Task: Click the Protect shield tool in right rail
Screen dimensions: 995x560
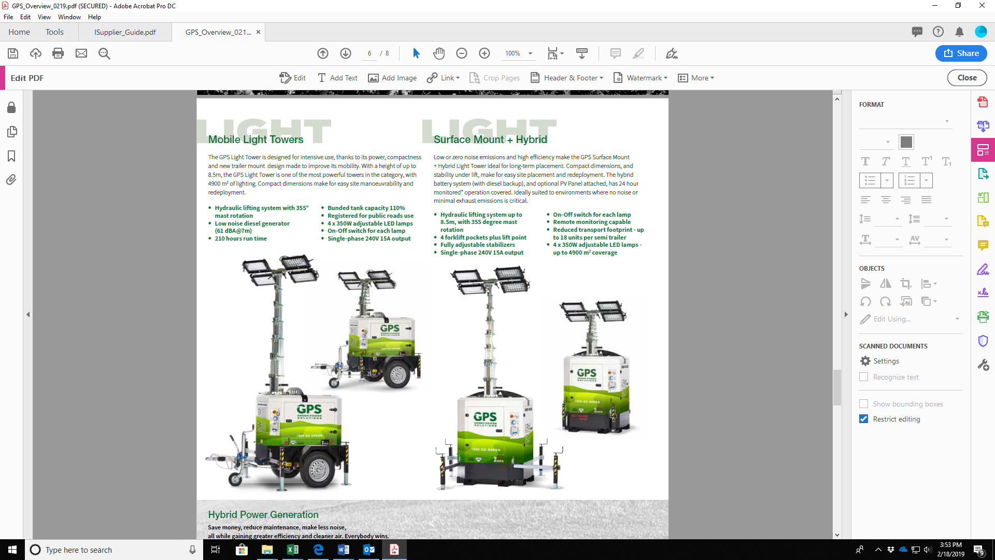Action: pyautogui.click(x=983, y=341)
